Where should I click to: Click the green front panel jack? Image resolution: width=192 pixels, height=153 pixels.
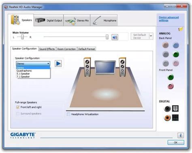(171, 77)
